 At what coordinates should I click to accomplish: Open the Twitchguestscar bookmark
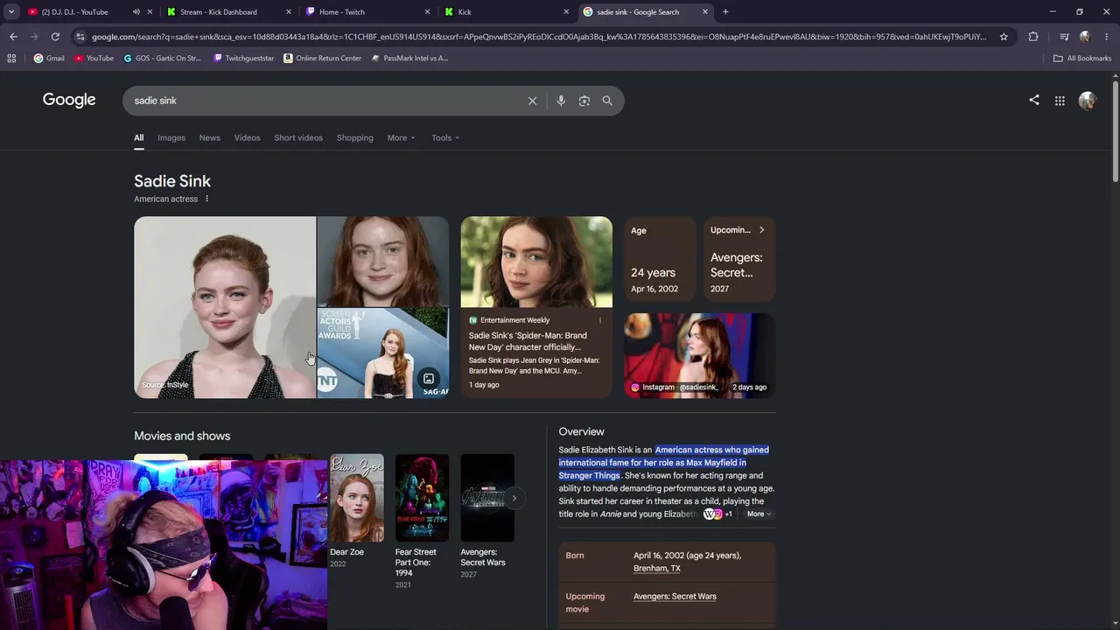coord(242,59)
